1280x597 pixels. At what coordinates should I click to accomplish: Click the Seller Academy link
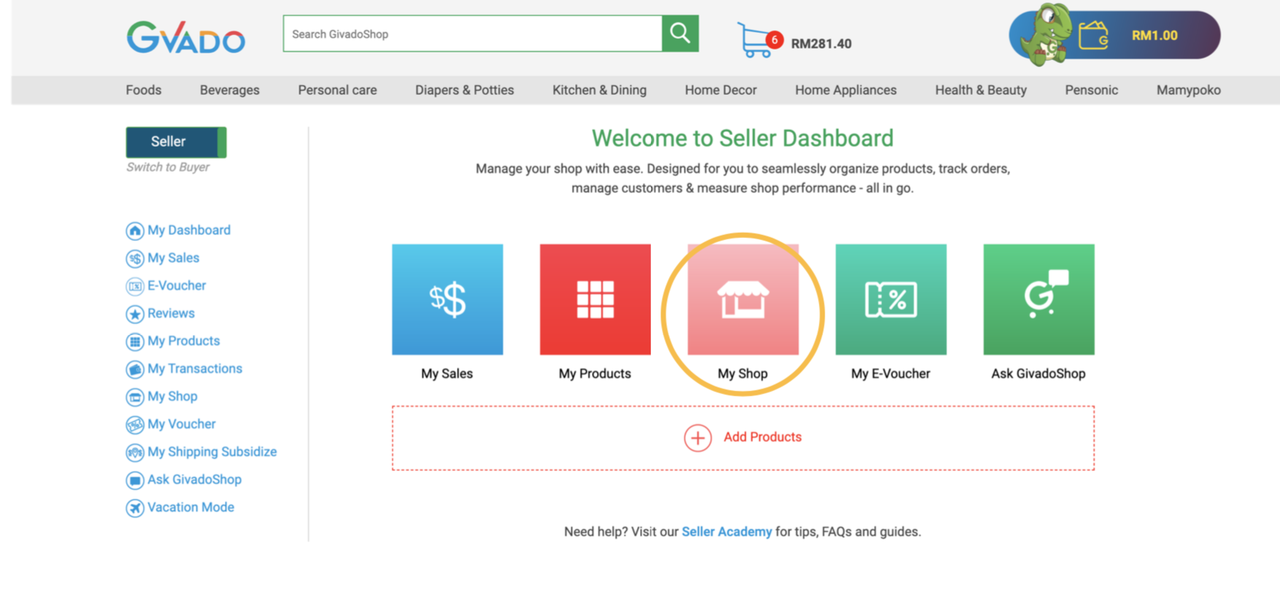pos(727,531)
